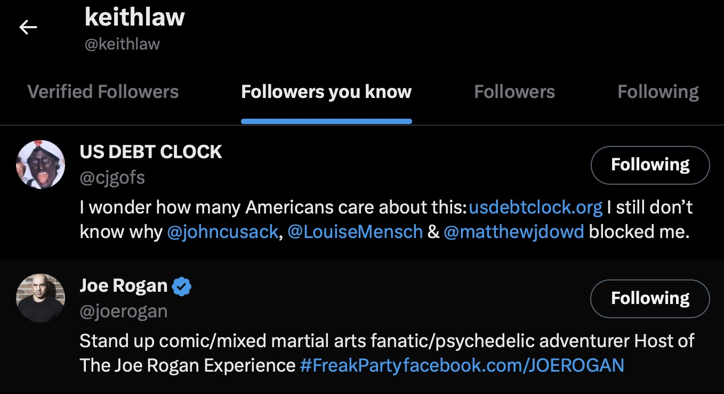
Task: Toggle Following button for Joe Rogan
Action: [x=650, y=298]
